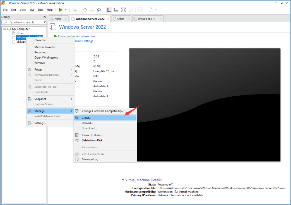Screen dimensions: 291x205
Task: Open the power options dropdown arrow
Action: [66, 10]
